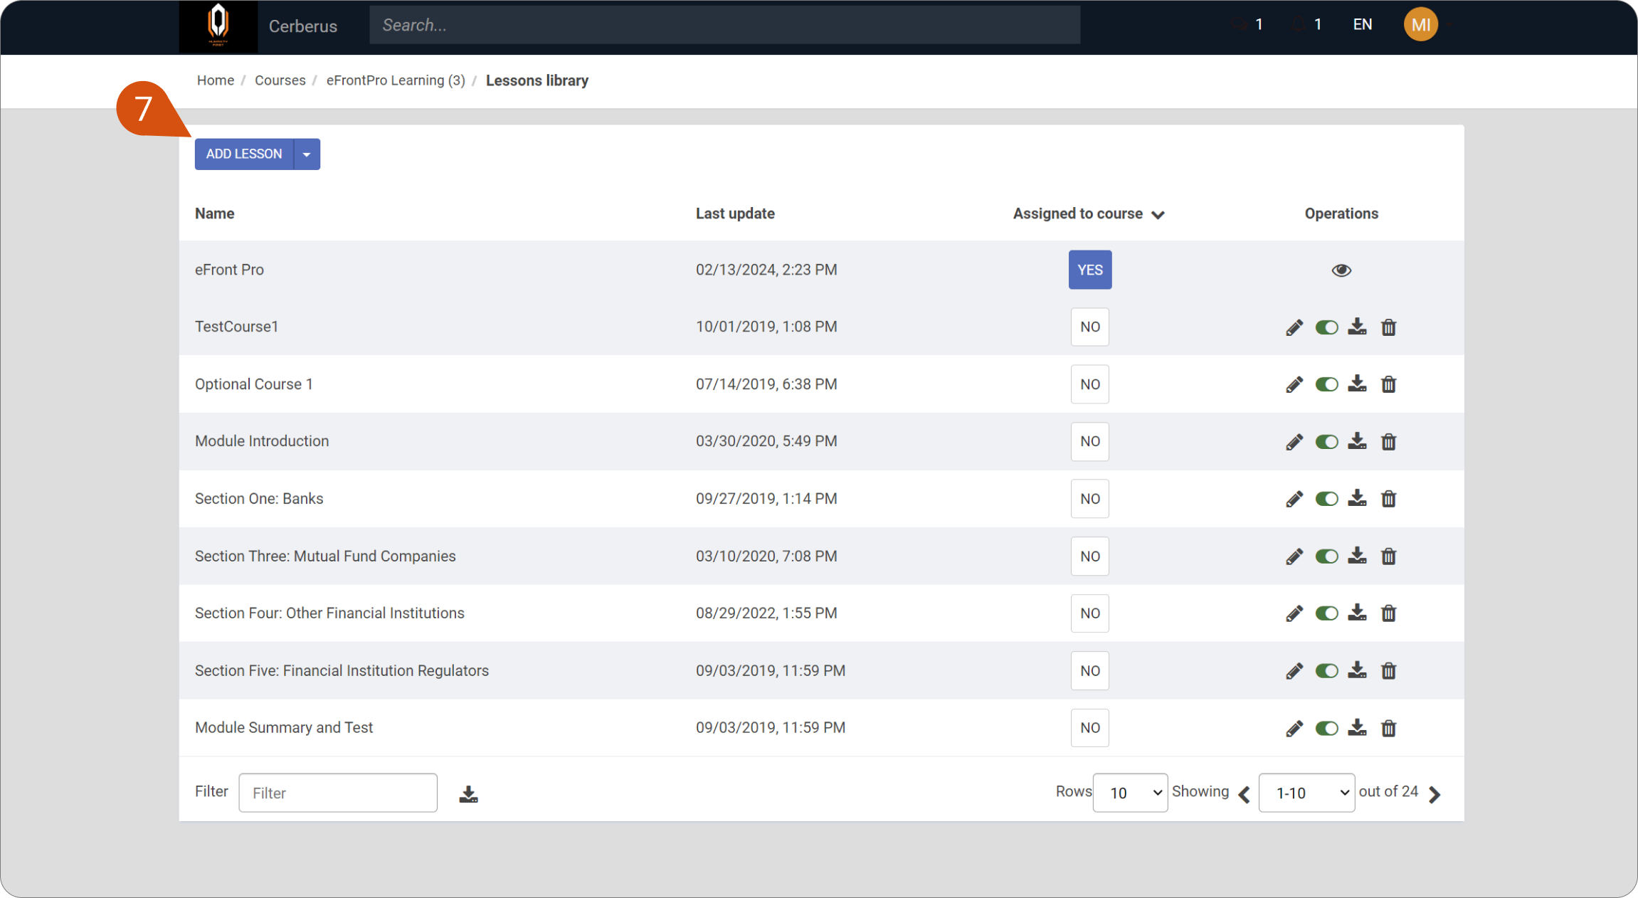Deactivate the Module Introduction lesson
The width and height of the screenshot is (1638, 898).
coord(1326,442)
